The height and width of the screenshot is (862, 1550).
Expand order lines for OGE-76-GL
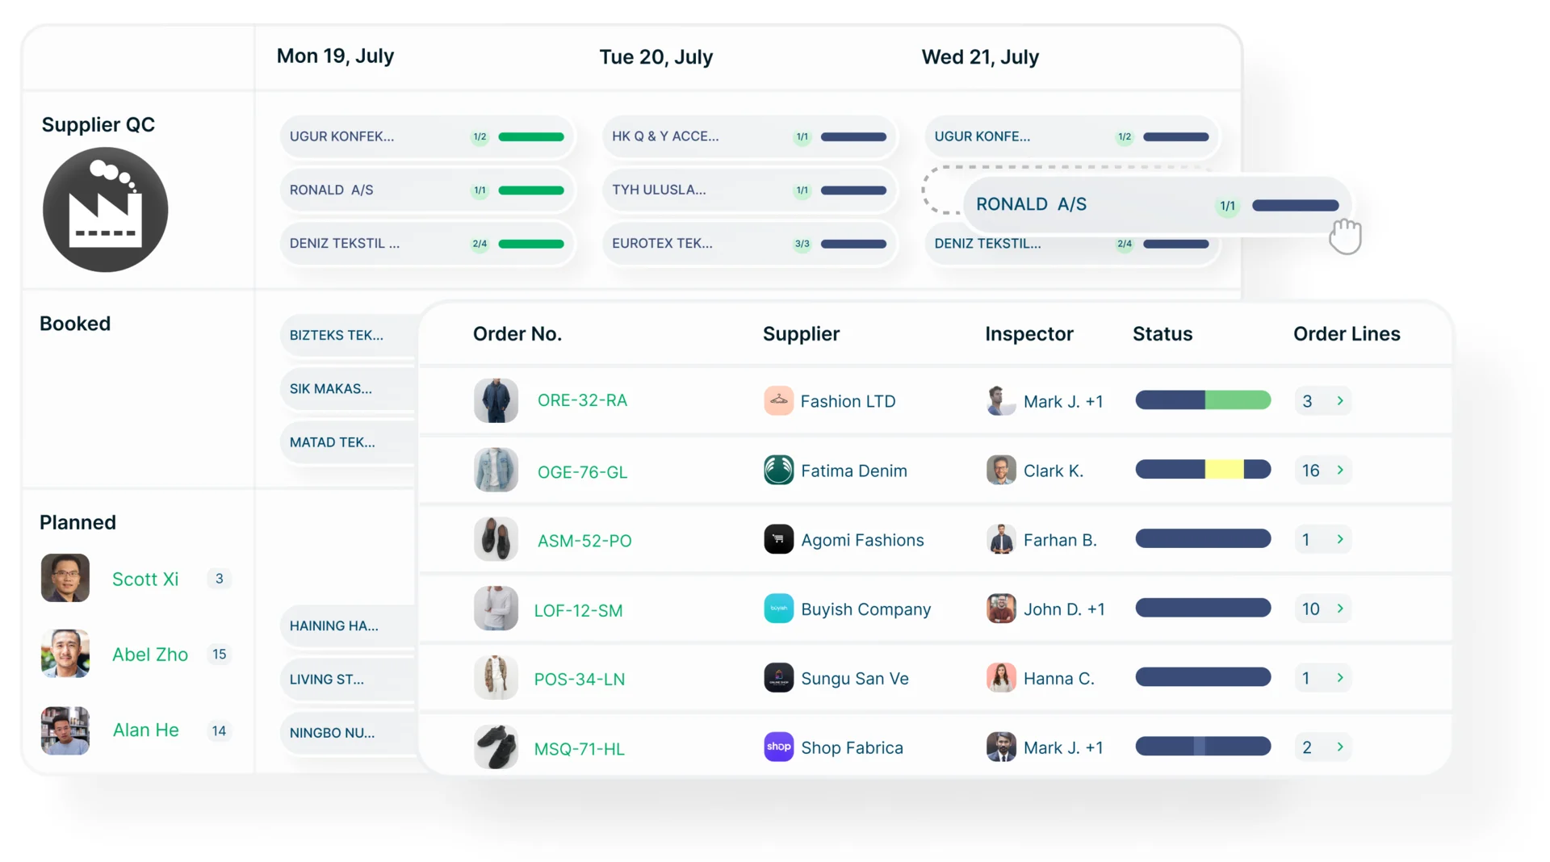[x=1340, y=470]
